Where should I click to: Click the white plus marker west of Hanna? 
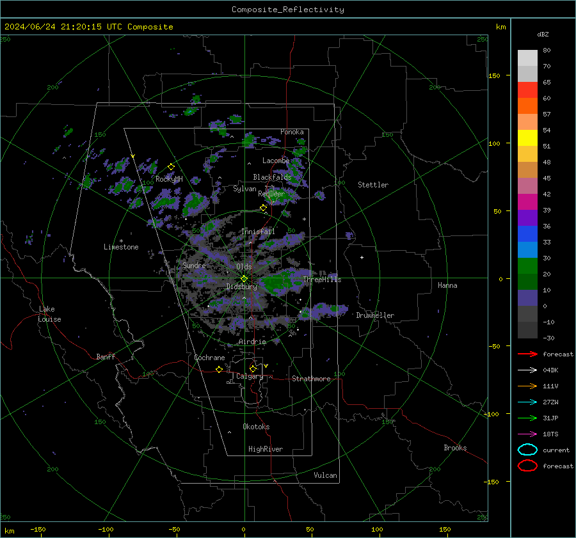(x=362, y=257)
